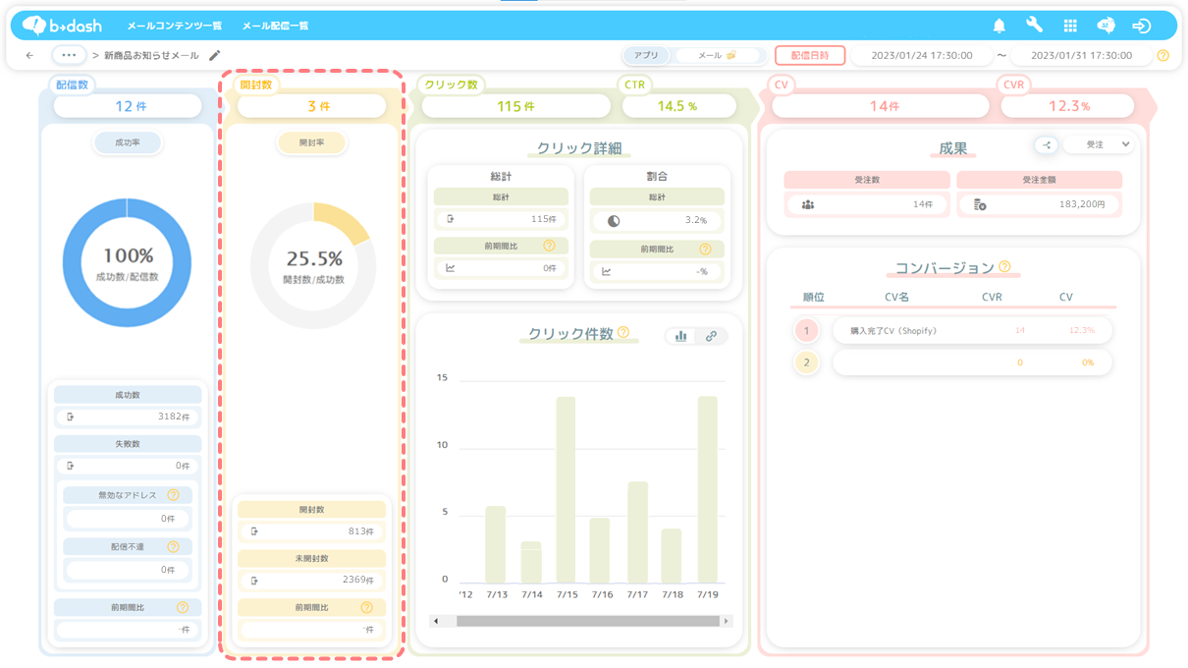
Task: Open the apps grid menu
Action: [1070, 26]
